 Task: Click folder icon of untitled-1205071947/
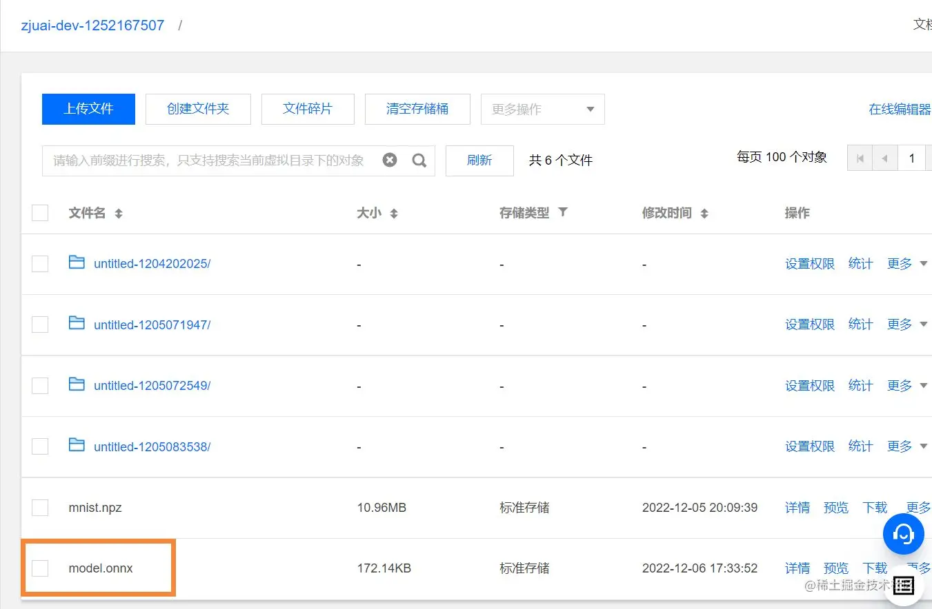pyautogui.click(x=77, y=323)
